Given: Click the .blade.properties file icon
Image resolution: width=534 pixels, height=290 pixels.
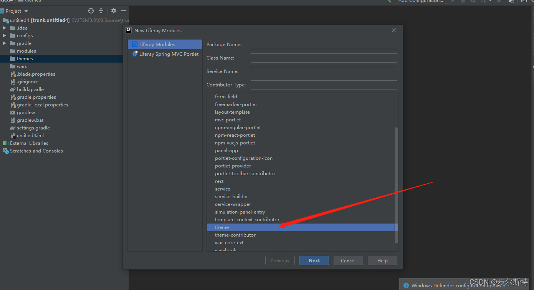Looking at the screenshot, I should (x=13, y=74).
